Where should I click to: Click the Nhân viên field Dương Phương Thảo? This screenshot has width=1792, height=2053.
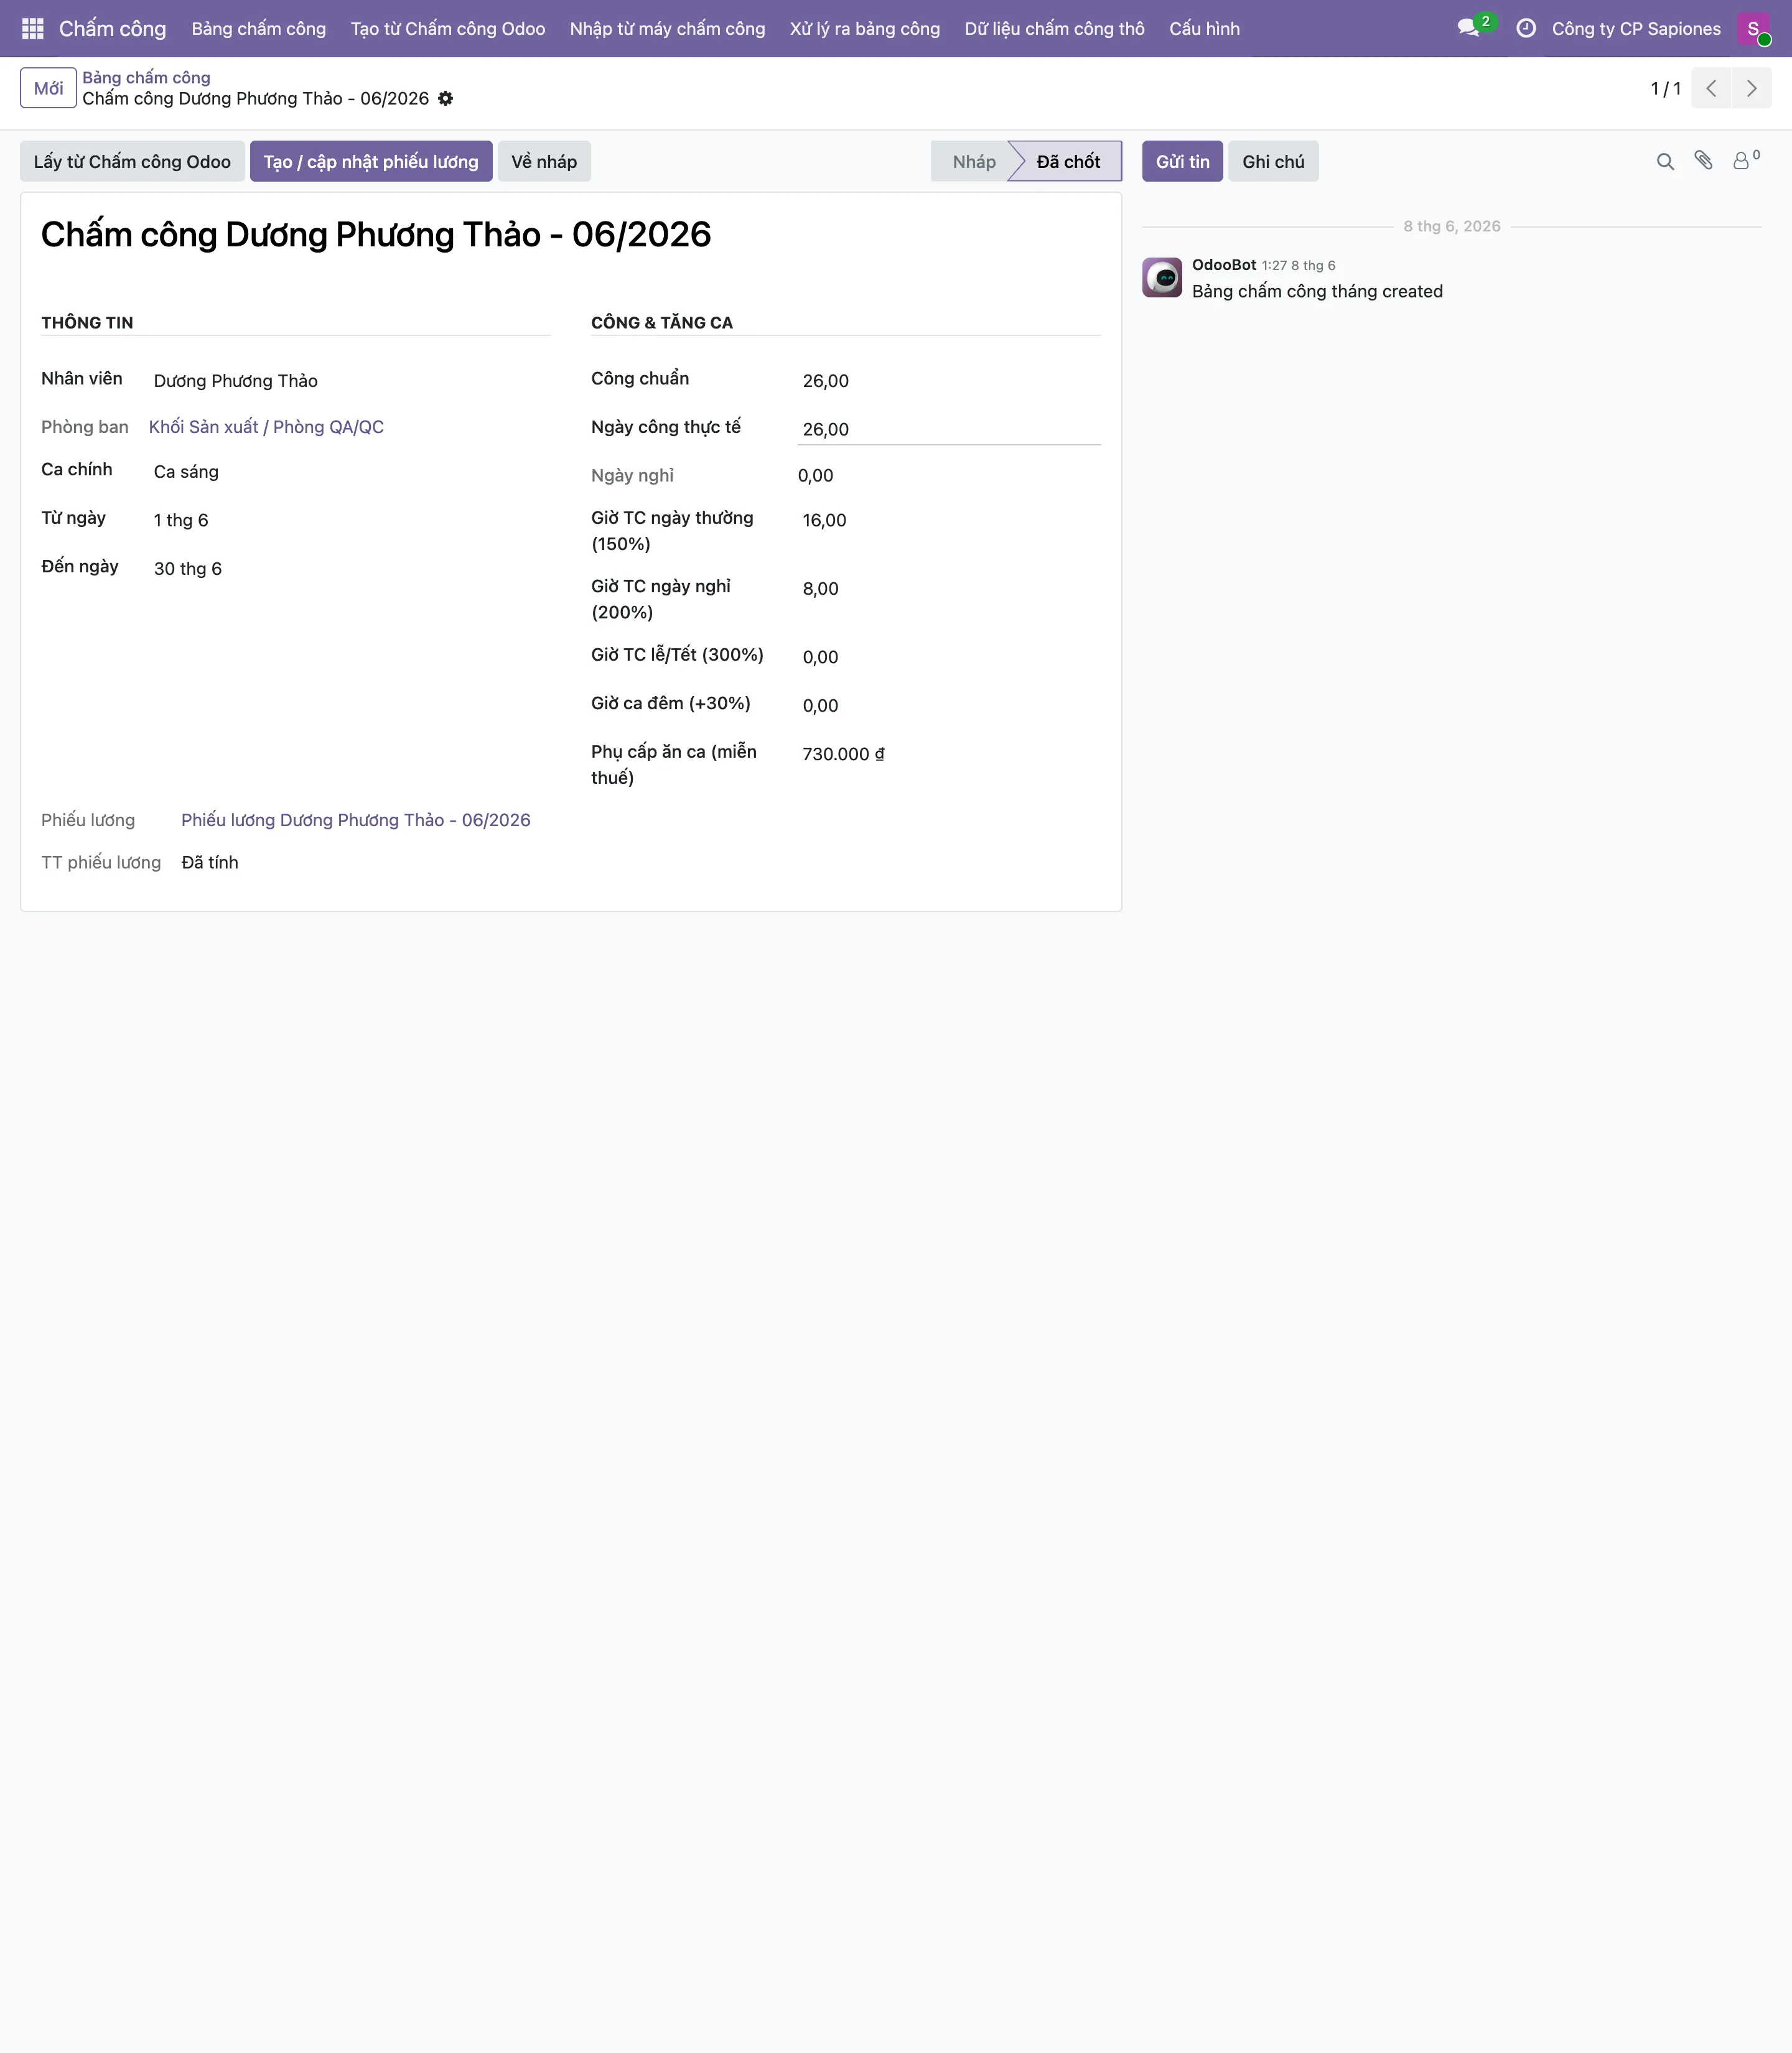click(x=350, y=381)
